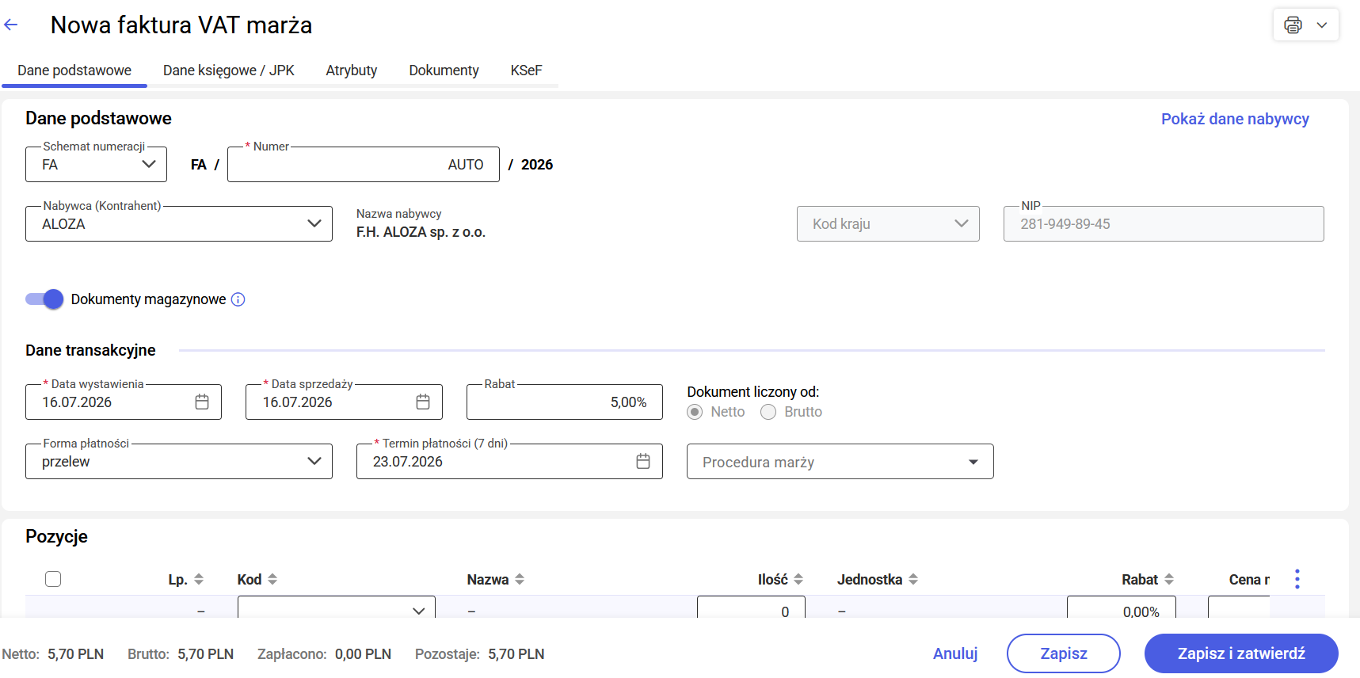The image size is (1360, 678).
Task: Sort positions by Ilość column
Action: pos(798,580)
